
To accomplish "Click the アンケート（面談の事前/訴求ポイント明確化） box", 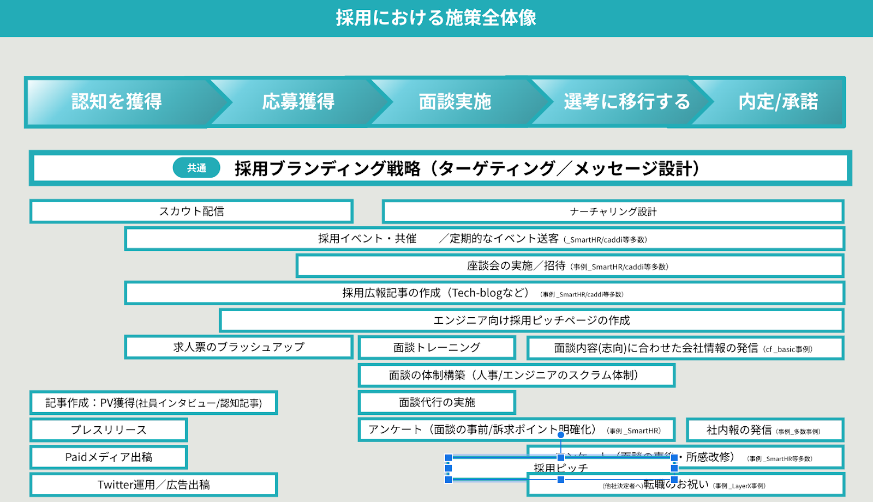I will point(517,430).
